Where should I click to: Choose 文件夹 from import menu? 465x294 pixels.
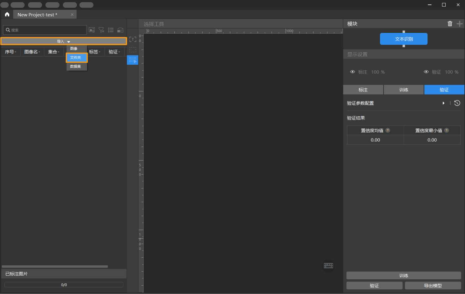pyautogui.click(x=77, y=58)
